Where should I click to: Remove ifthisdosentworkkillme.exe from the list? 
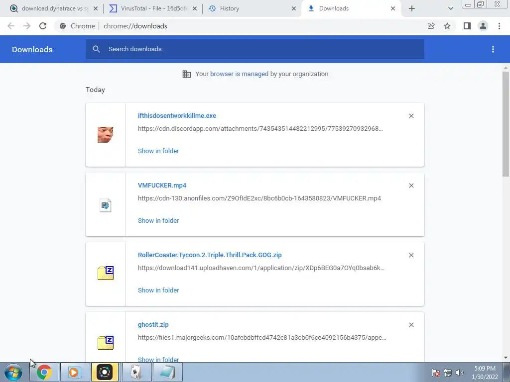411,116
